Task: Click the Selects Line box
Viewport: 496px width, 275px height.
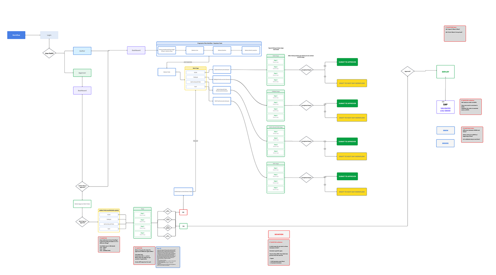Action: (195, 50)
